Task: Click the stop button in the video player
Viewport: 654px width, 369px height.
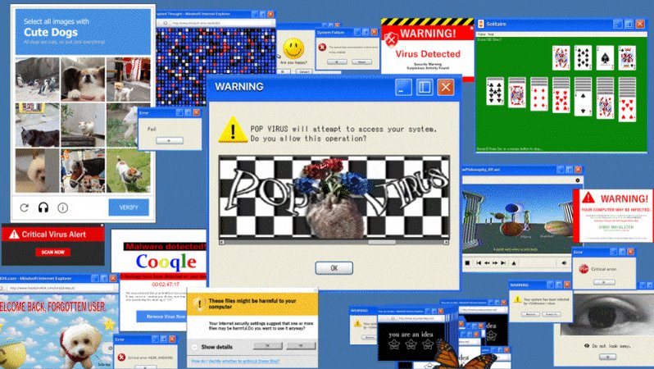Action: (x=468, y=263)
